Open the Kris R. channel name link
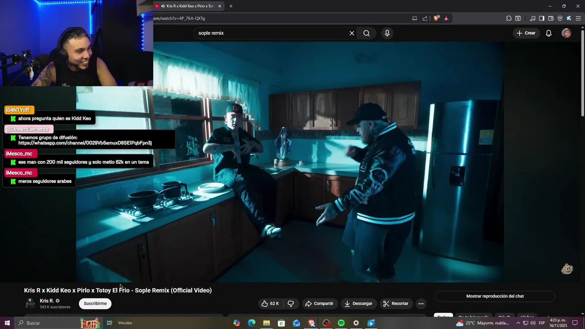Screen dimensions: 585x329 (47, 301)
